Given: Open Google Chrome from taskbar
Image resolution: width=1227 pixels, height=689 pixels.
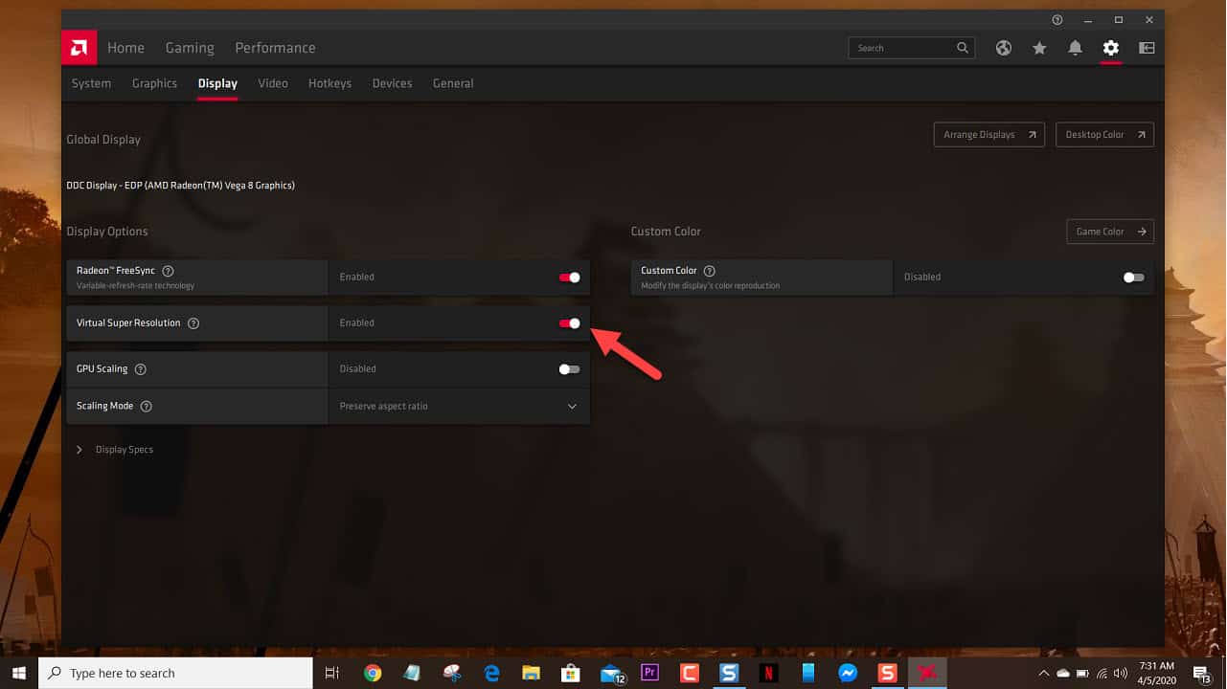Looking at the screenshot, I should pos(373,673).
